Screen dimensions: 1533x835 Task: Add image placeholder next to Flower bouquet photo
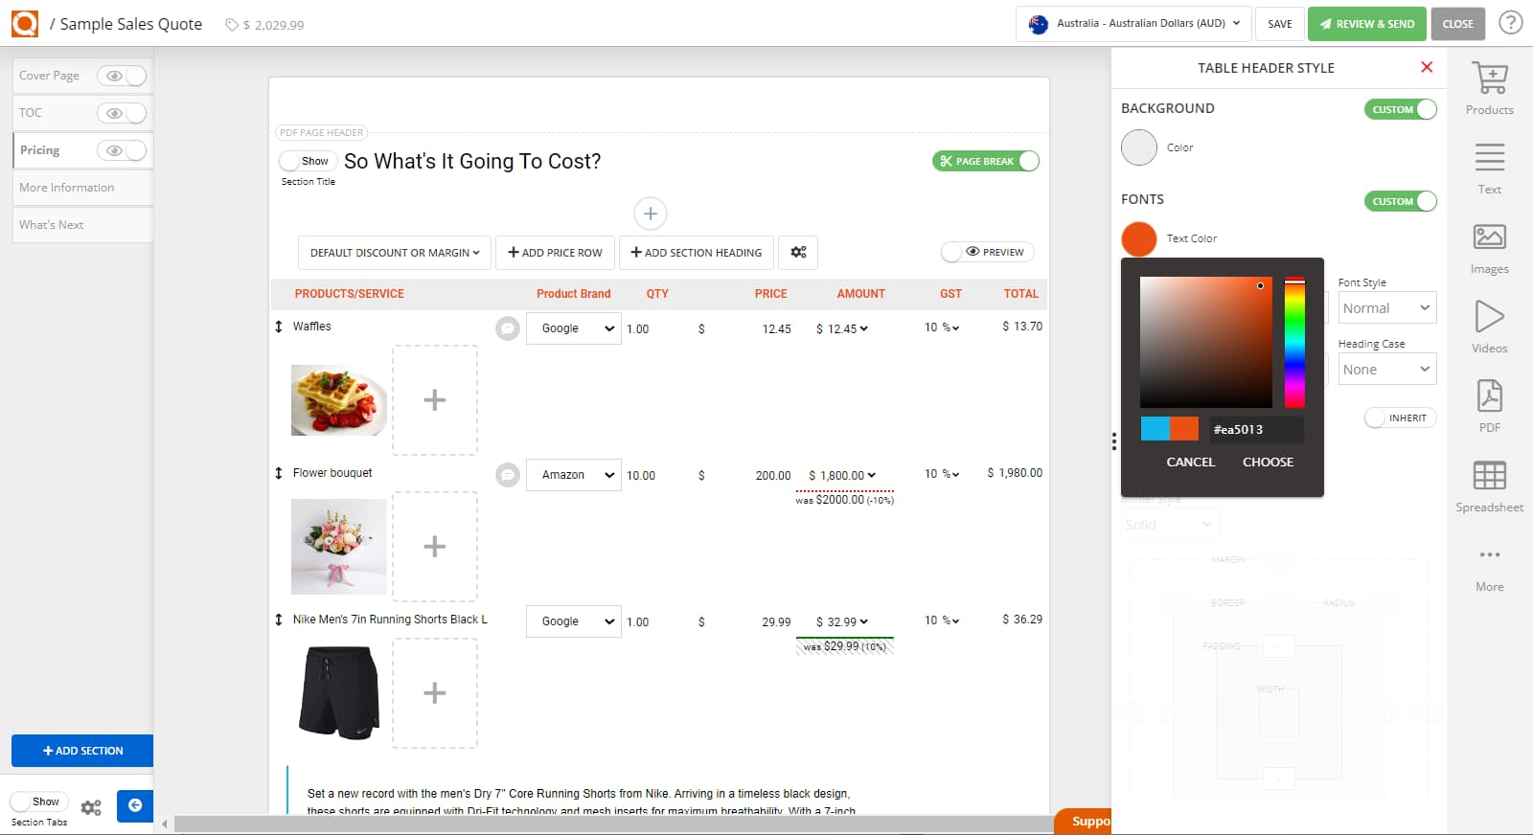[435, 547]
